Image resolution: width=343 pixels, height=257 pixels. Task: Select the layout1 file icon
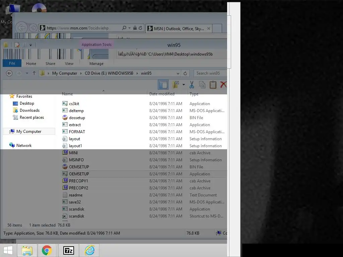point(65,146)
